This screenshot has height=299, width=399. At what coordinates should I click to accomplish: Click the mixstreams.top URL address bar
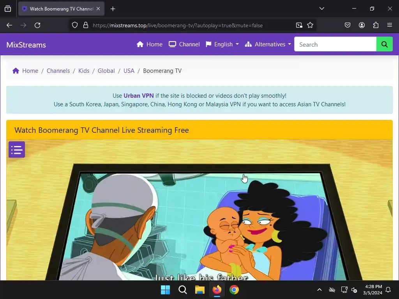[x=177, y=25]
